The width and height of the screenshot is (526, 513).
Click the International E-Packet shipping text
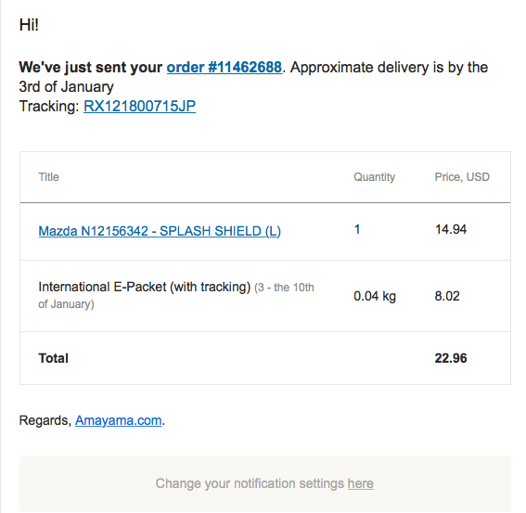[x=145, y=288]
